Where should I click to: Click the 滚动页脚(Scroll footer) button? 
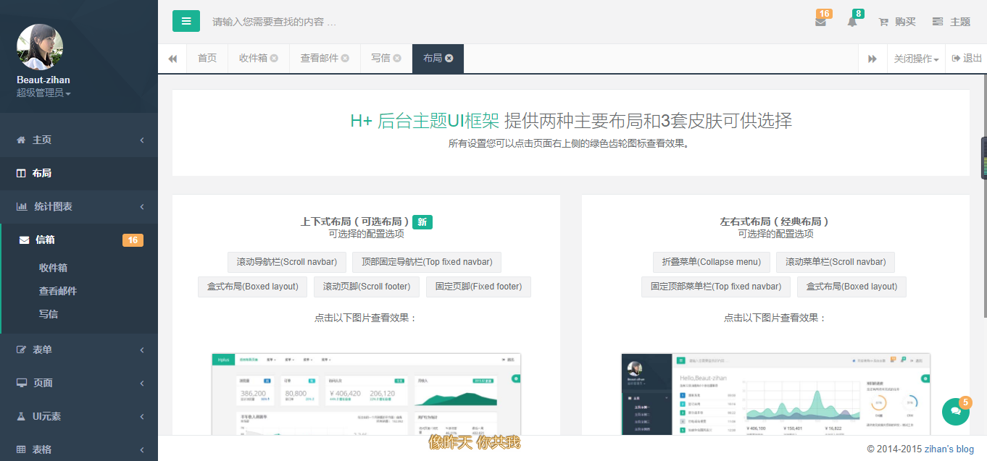(367, 287)
